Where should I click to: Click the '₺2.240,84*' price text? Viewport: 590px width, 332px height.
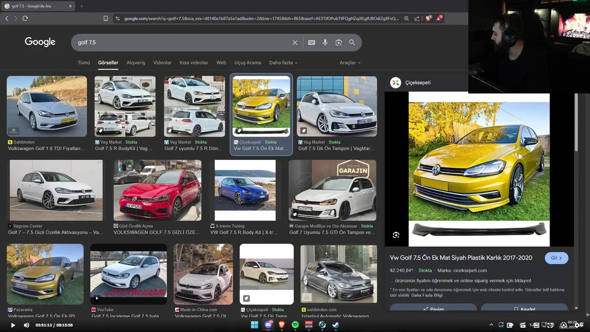[401, 271]
